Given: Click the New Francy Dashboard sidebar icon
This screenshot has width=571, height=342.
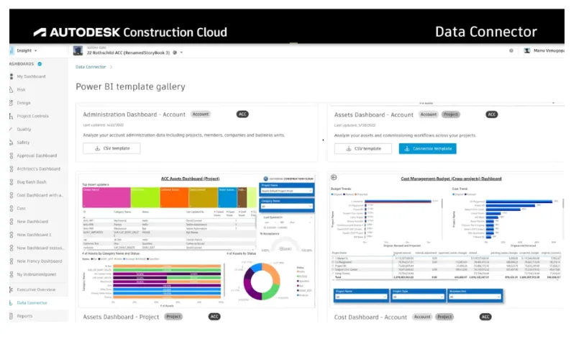Looking at the screenshot, I should (x=12, y=261).
